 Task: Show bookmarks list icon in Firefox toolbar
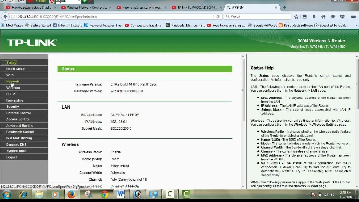pyautogui.click(x=305, y=17)
